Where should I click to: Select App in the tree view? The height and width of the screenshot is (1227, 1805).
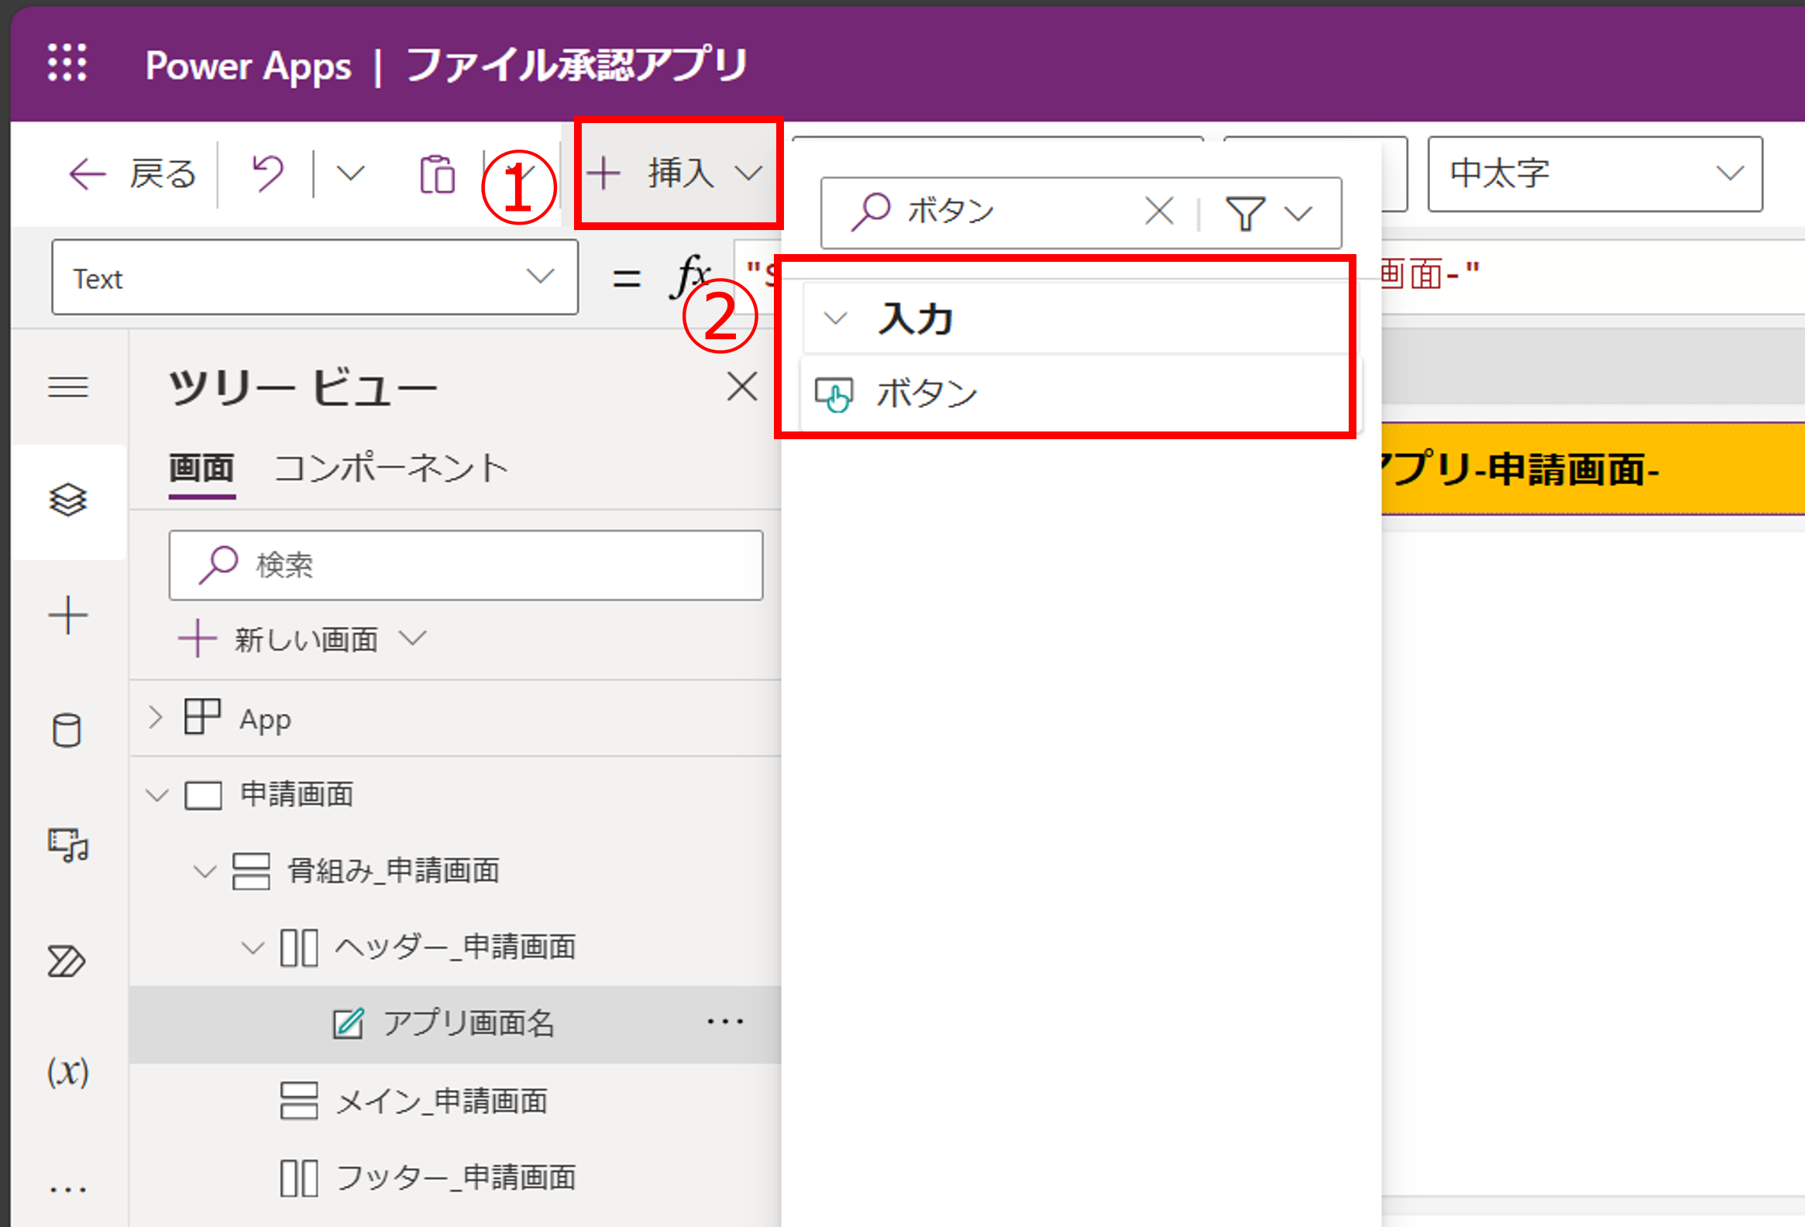(x=265, y=718)
